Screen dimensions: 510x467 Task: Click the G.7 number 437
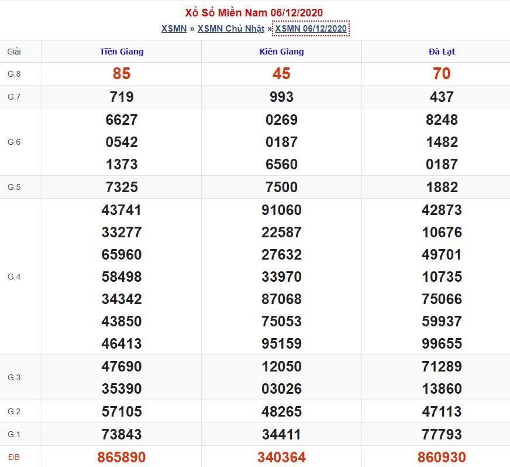442,97
